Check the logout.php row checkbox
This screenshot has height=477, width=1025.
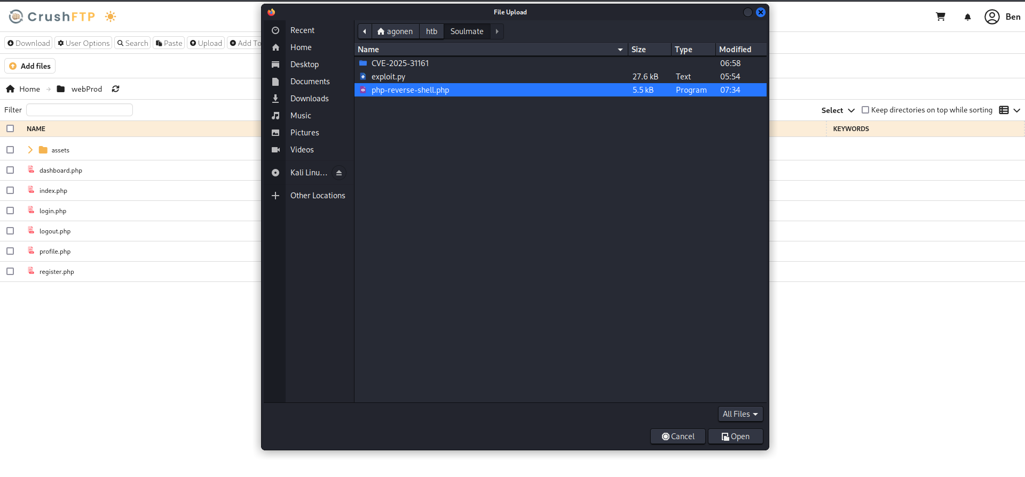tap(10, 231)
